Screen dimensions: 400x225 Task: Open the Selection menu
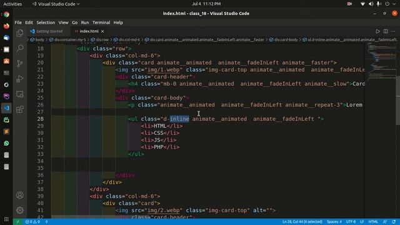pos(46,22)
